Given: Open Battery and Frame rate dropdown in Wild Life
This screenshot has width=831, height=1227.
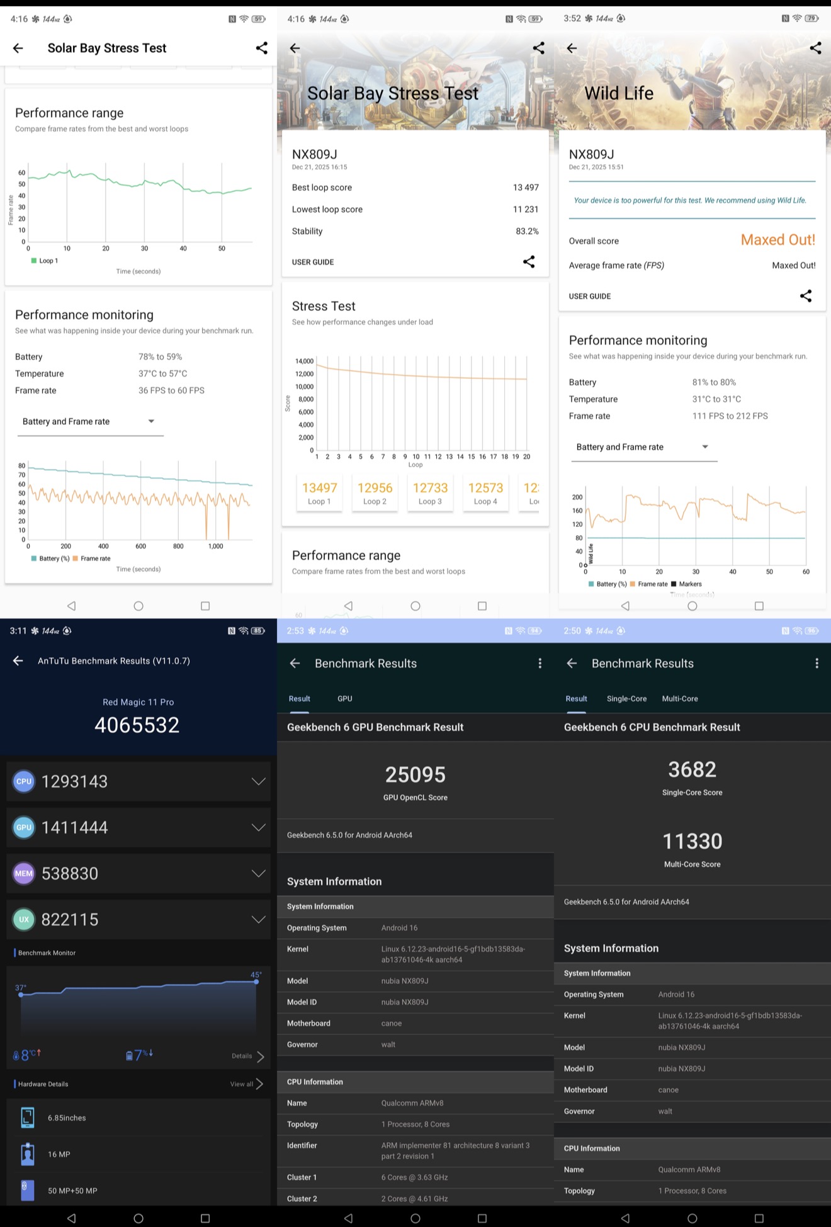Looking at the screenshot, I should pos(644,447).
